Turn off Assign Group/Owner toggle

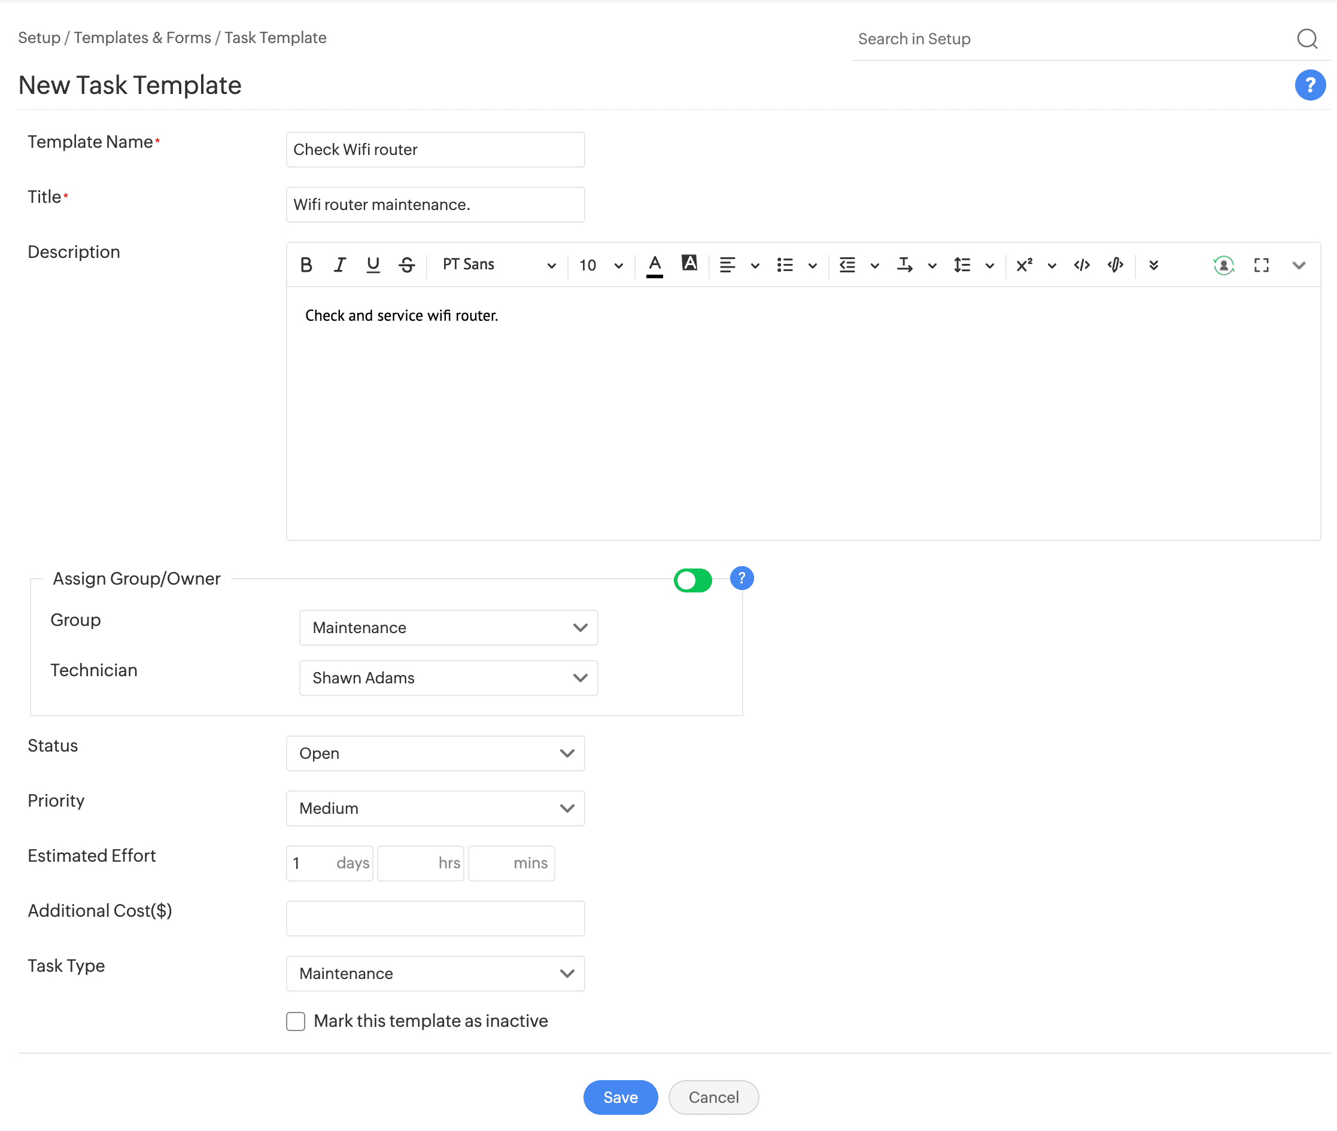coord(692,580)
